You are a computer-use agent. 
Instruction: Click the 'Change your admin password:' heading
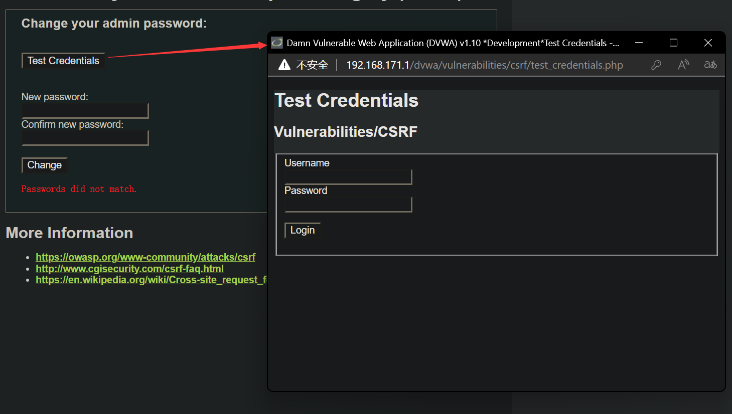114,24
